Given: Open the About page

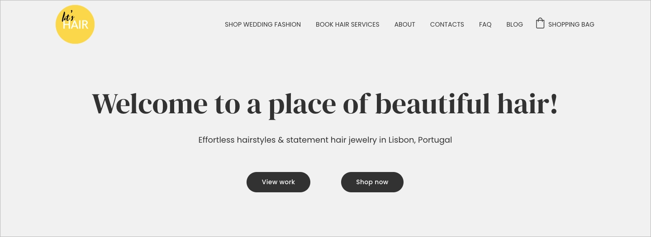Looking at the screenshot, I should coord(404,24).
